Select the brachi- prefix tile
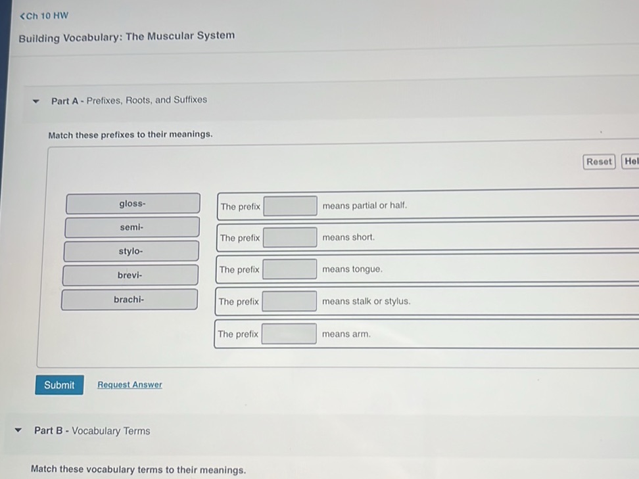The width and height of the screenshot is (639, 479). pyautogui.click(x=129, y=300)
